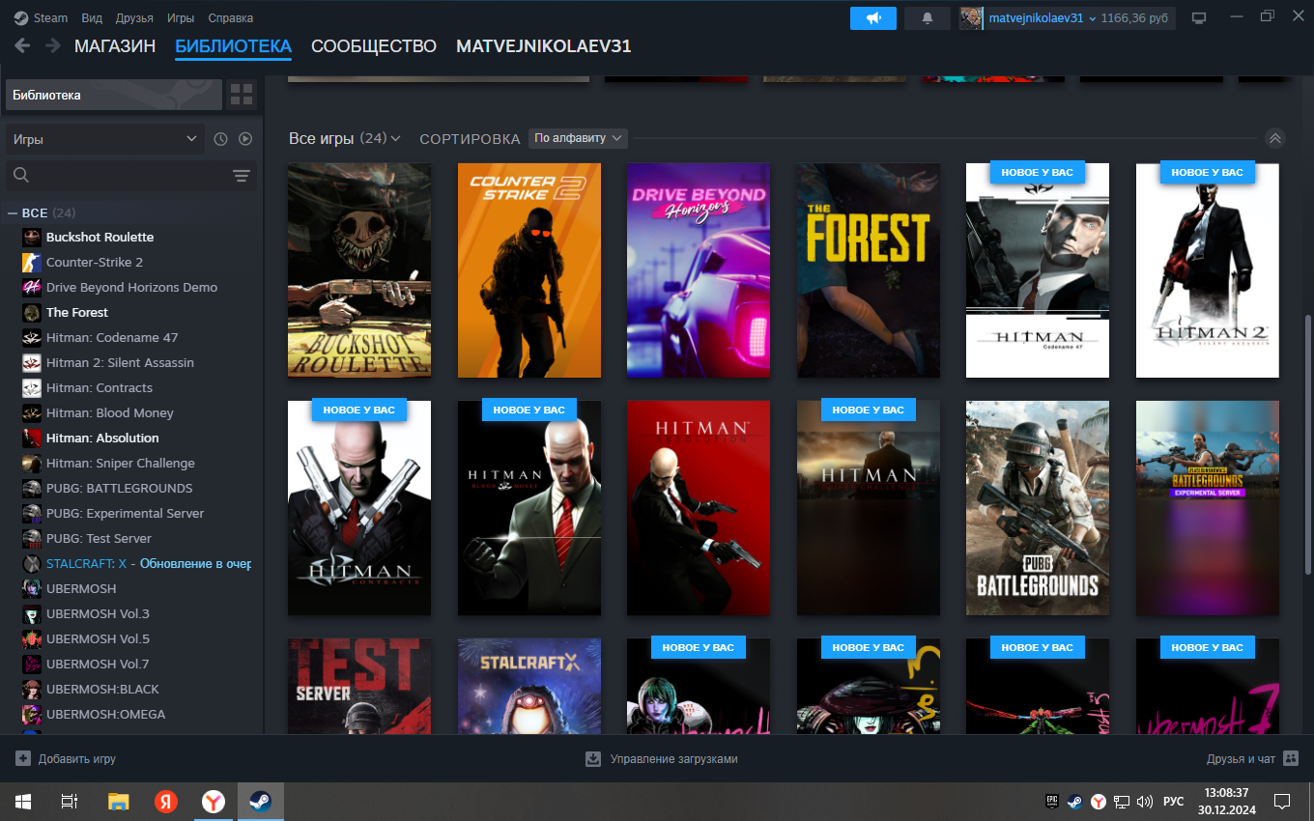Switch to the МАГАЗИН tab
Image resolution: width=1314 pixels, height=821 pixels.
click(x=115, y=46)
